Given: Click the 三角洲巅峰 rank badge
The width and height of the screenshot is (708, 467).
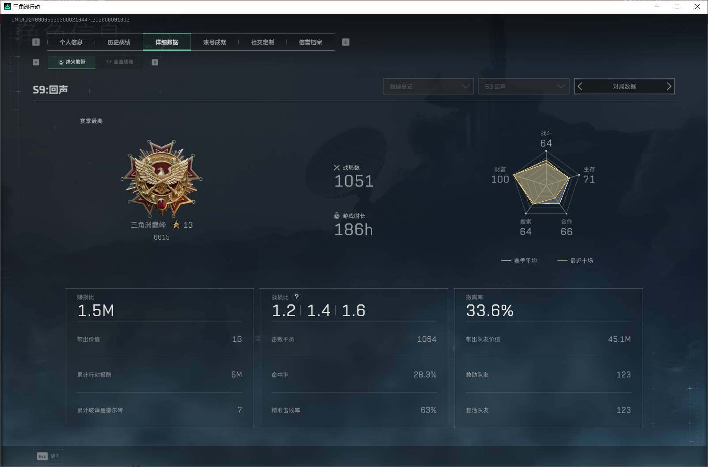Looking at the screenshot, I should click(162, 178).
